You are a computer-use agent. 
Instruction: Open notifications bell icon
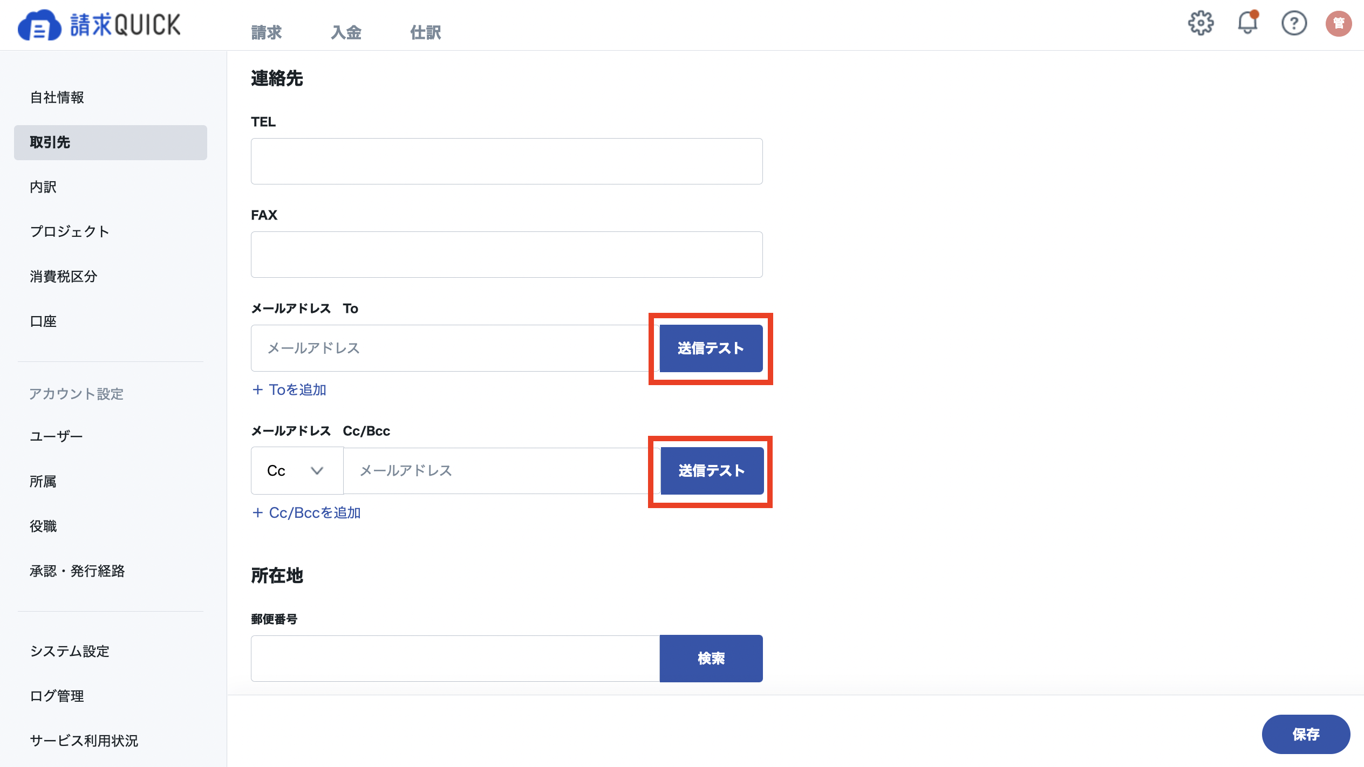pos(1247,23)
